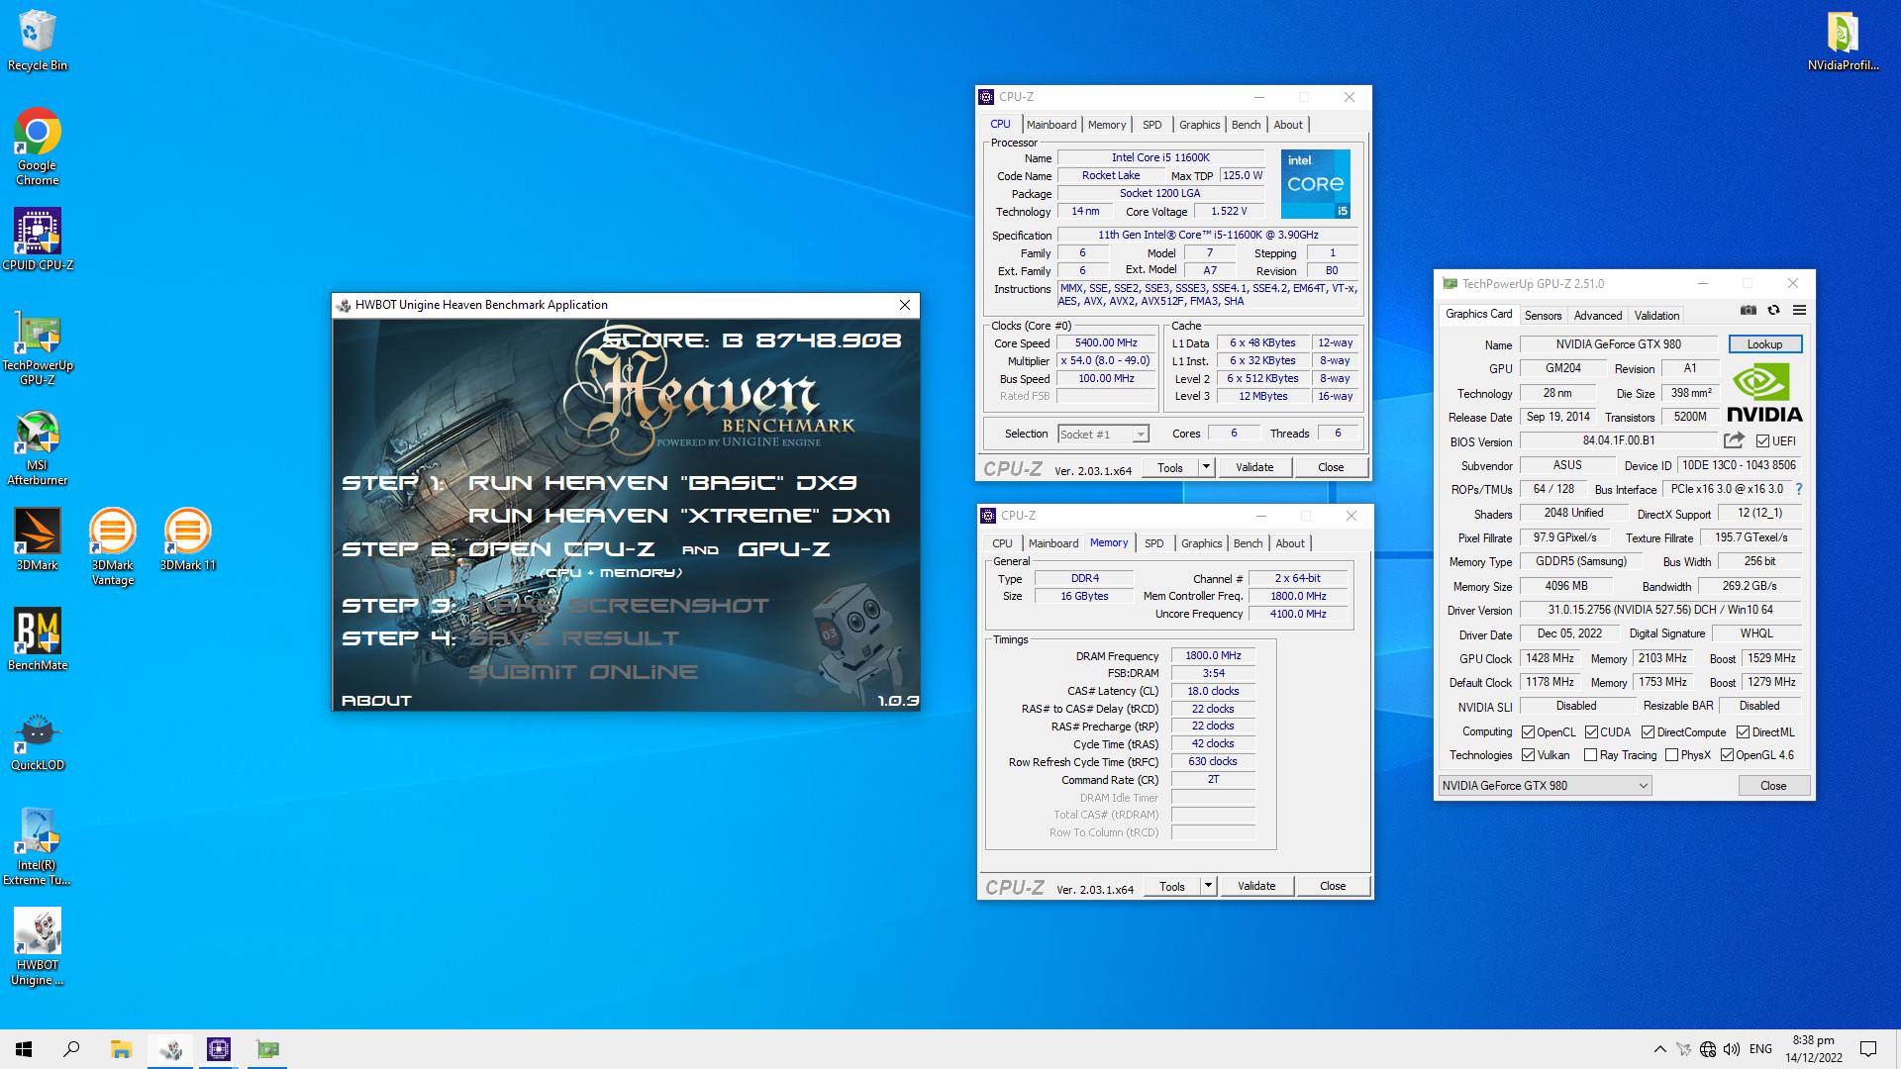This screenshot has height=1069, width=1901.
Task: Open the Windows Start menu
Action: click(x=24, y=1049)
